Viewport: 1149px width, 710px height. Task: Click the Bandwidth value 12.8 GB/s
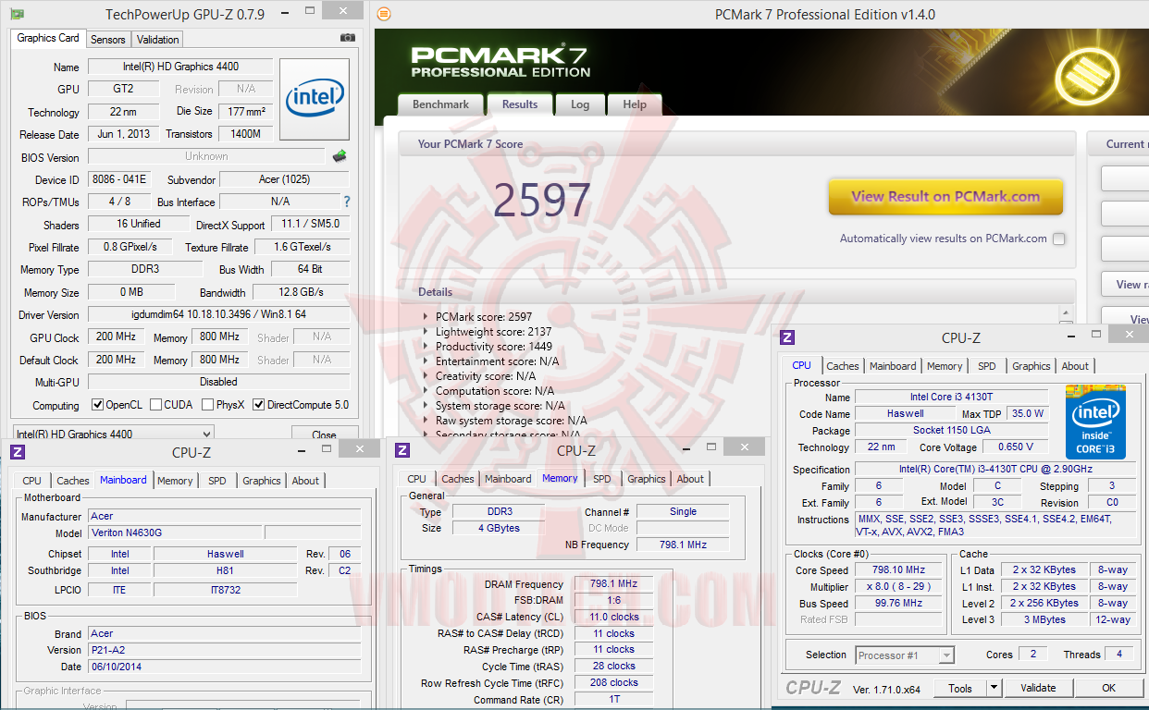pyautogui.click(x=302, y=292)
